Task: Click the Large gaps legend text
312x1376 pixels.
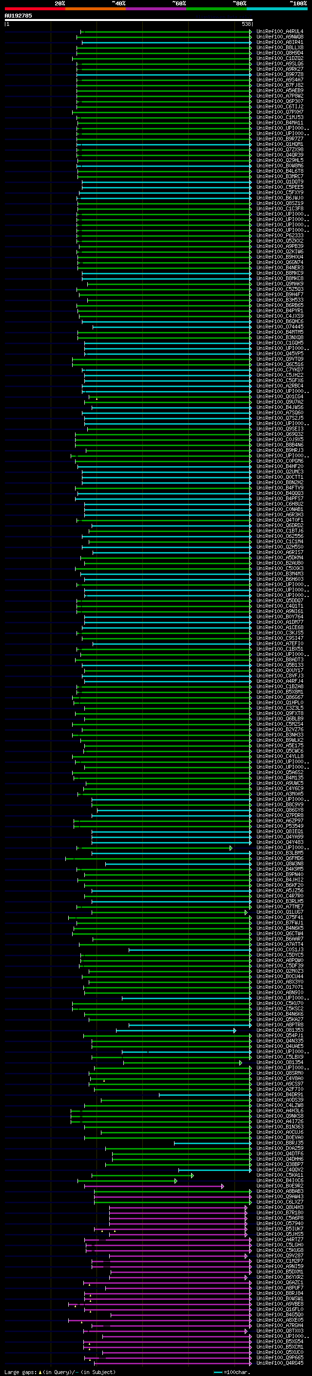Action: [60, 1372]
